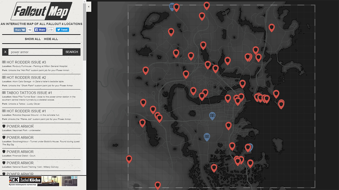Click the magazine icon beside Hot Rodder Issue #1

[4, 111]
